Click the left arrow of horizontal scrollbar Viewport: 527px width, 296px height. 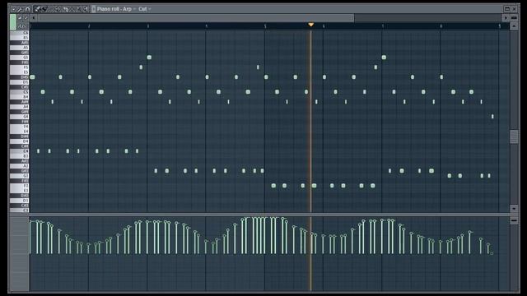coord(34,18)
